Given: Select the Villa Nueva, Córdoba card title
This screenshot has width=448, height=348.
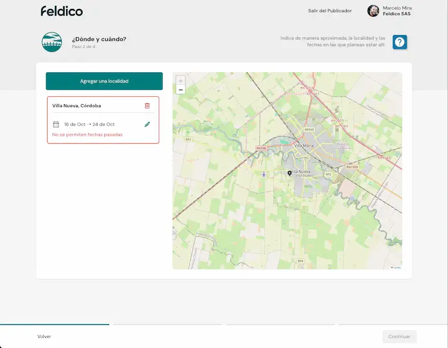Looking at the screenshot, I should pos(76,106).
